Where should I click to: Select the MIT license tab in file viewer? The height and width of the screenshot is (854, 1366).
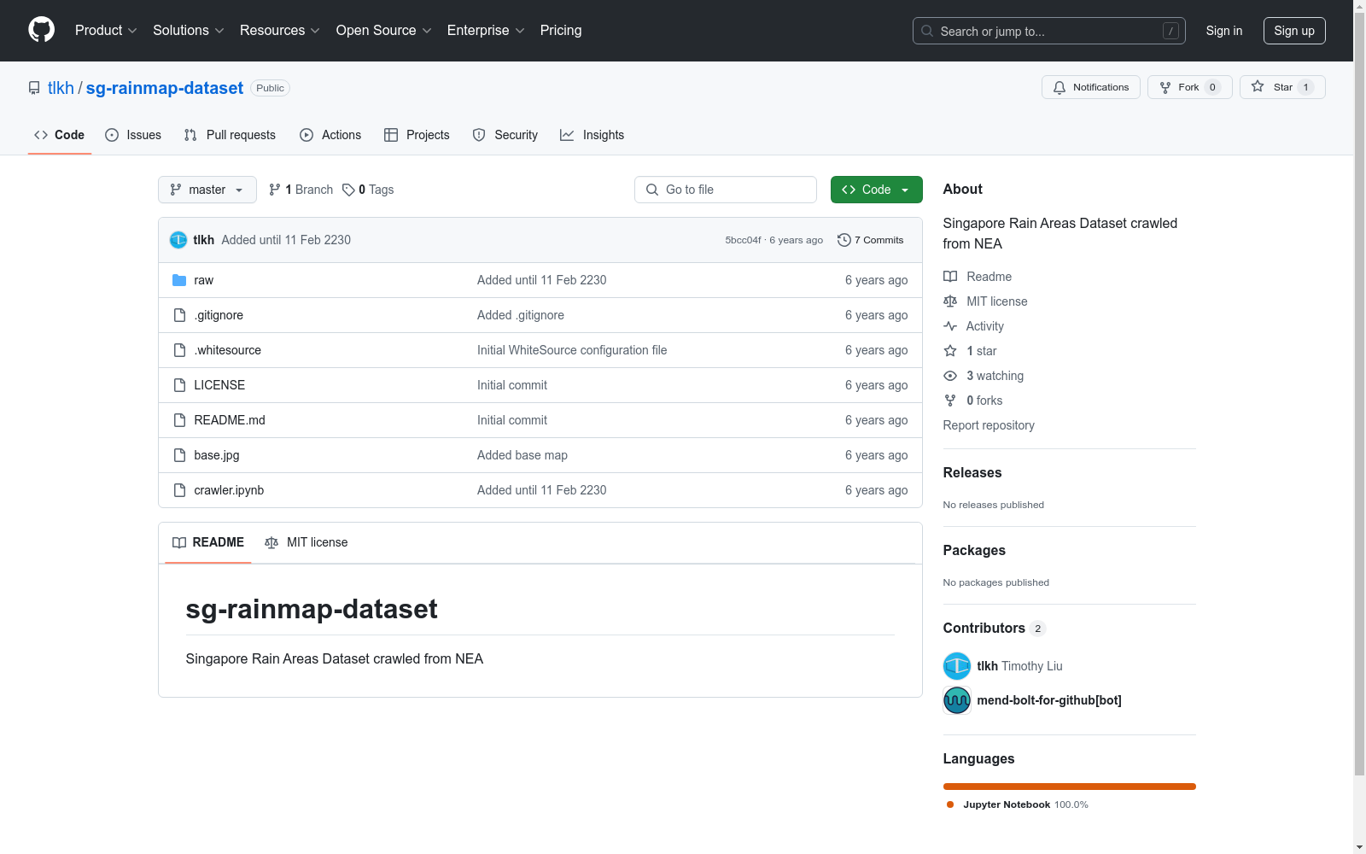click(306, 542)
